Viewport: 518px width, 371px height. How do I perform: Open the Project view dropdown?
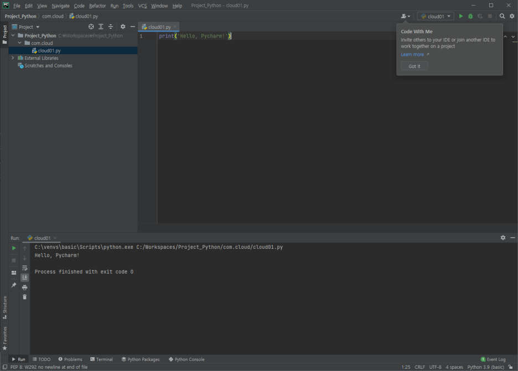tap(26, 27)
